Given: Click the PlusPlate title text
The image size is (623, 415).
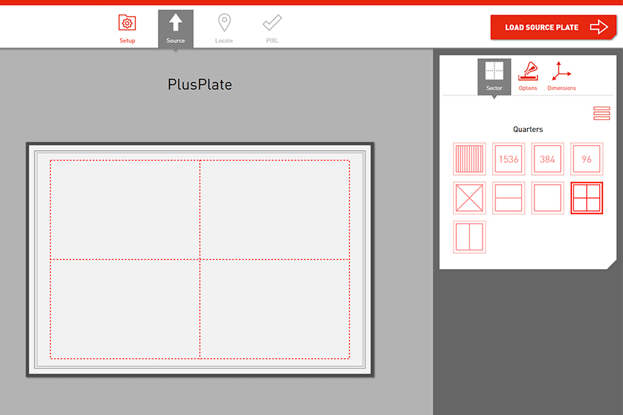Looking at the screenshot, I should [199, 84].
